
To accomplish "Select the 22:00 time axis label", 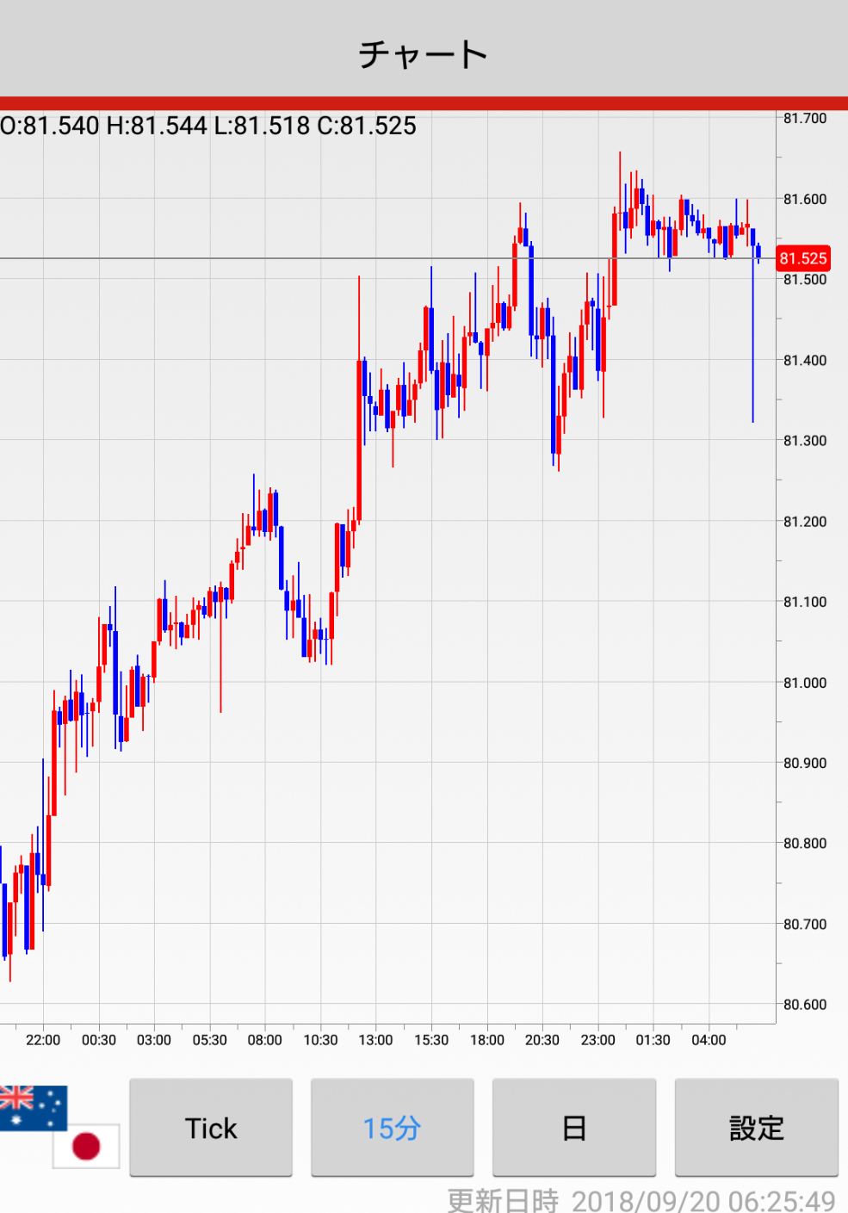I will click(x=43, y=1040).
